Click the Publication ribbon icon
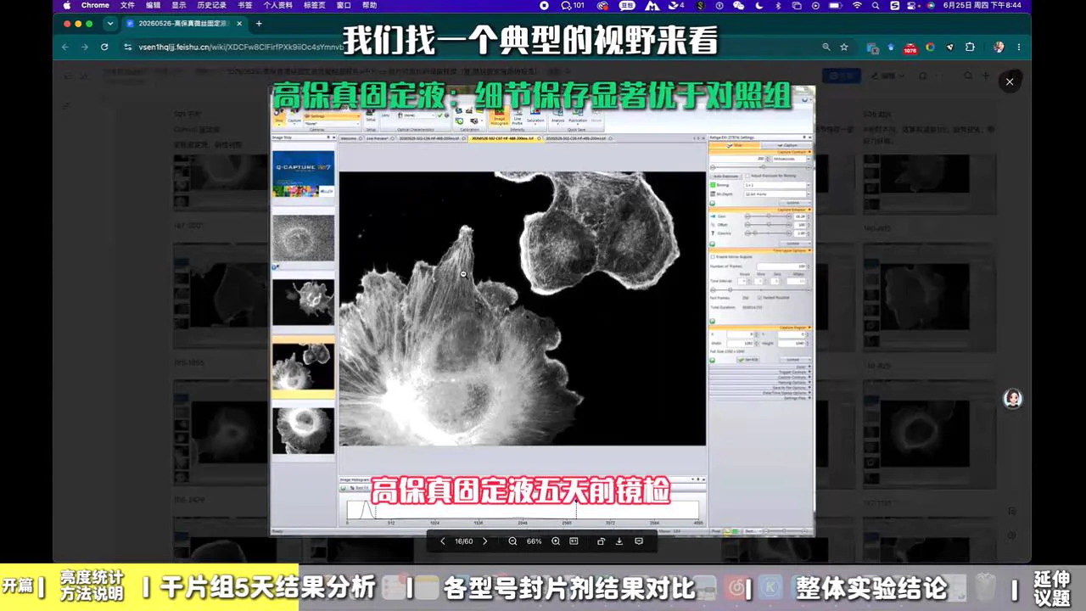The width and height of the screenshot is (1086, 611). (578, 115)
